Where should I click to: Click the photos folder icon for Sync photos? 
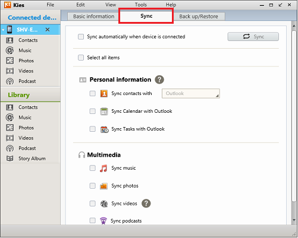[103, 186]
